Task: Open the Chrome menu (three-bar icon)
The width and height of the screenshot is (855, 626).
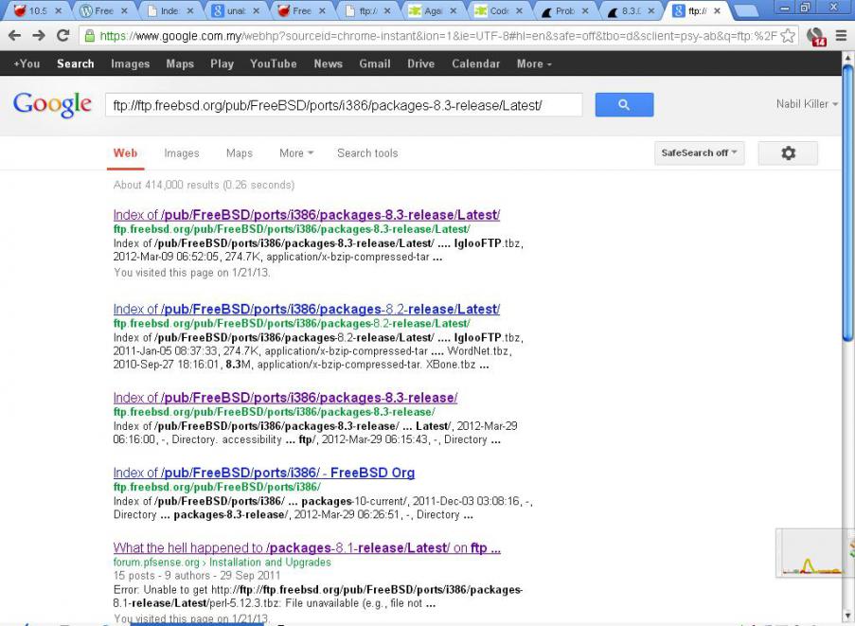Action: point(842,36)
